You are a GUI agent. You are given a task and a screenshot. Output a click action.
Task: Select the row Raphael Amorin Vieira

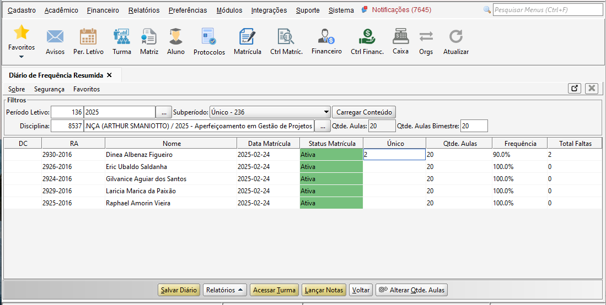click(x=303, y=203)
